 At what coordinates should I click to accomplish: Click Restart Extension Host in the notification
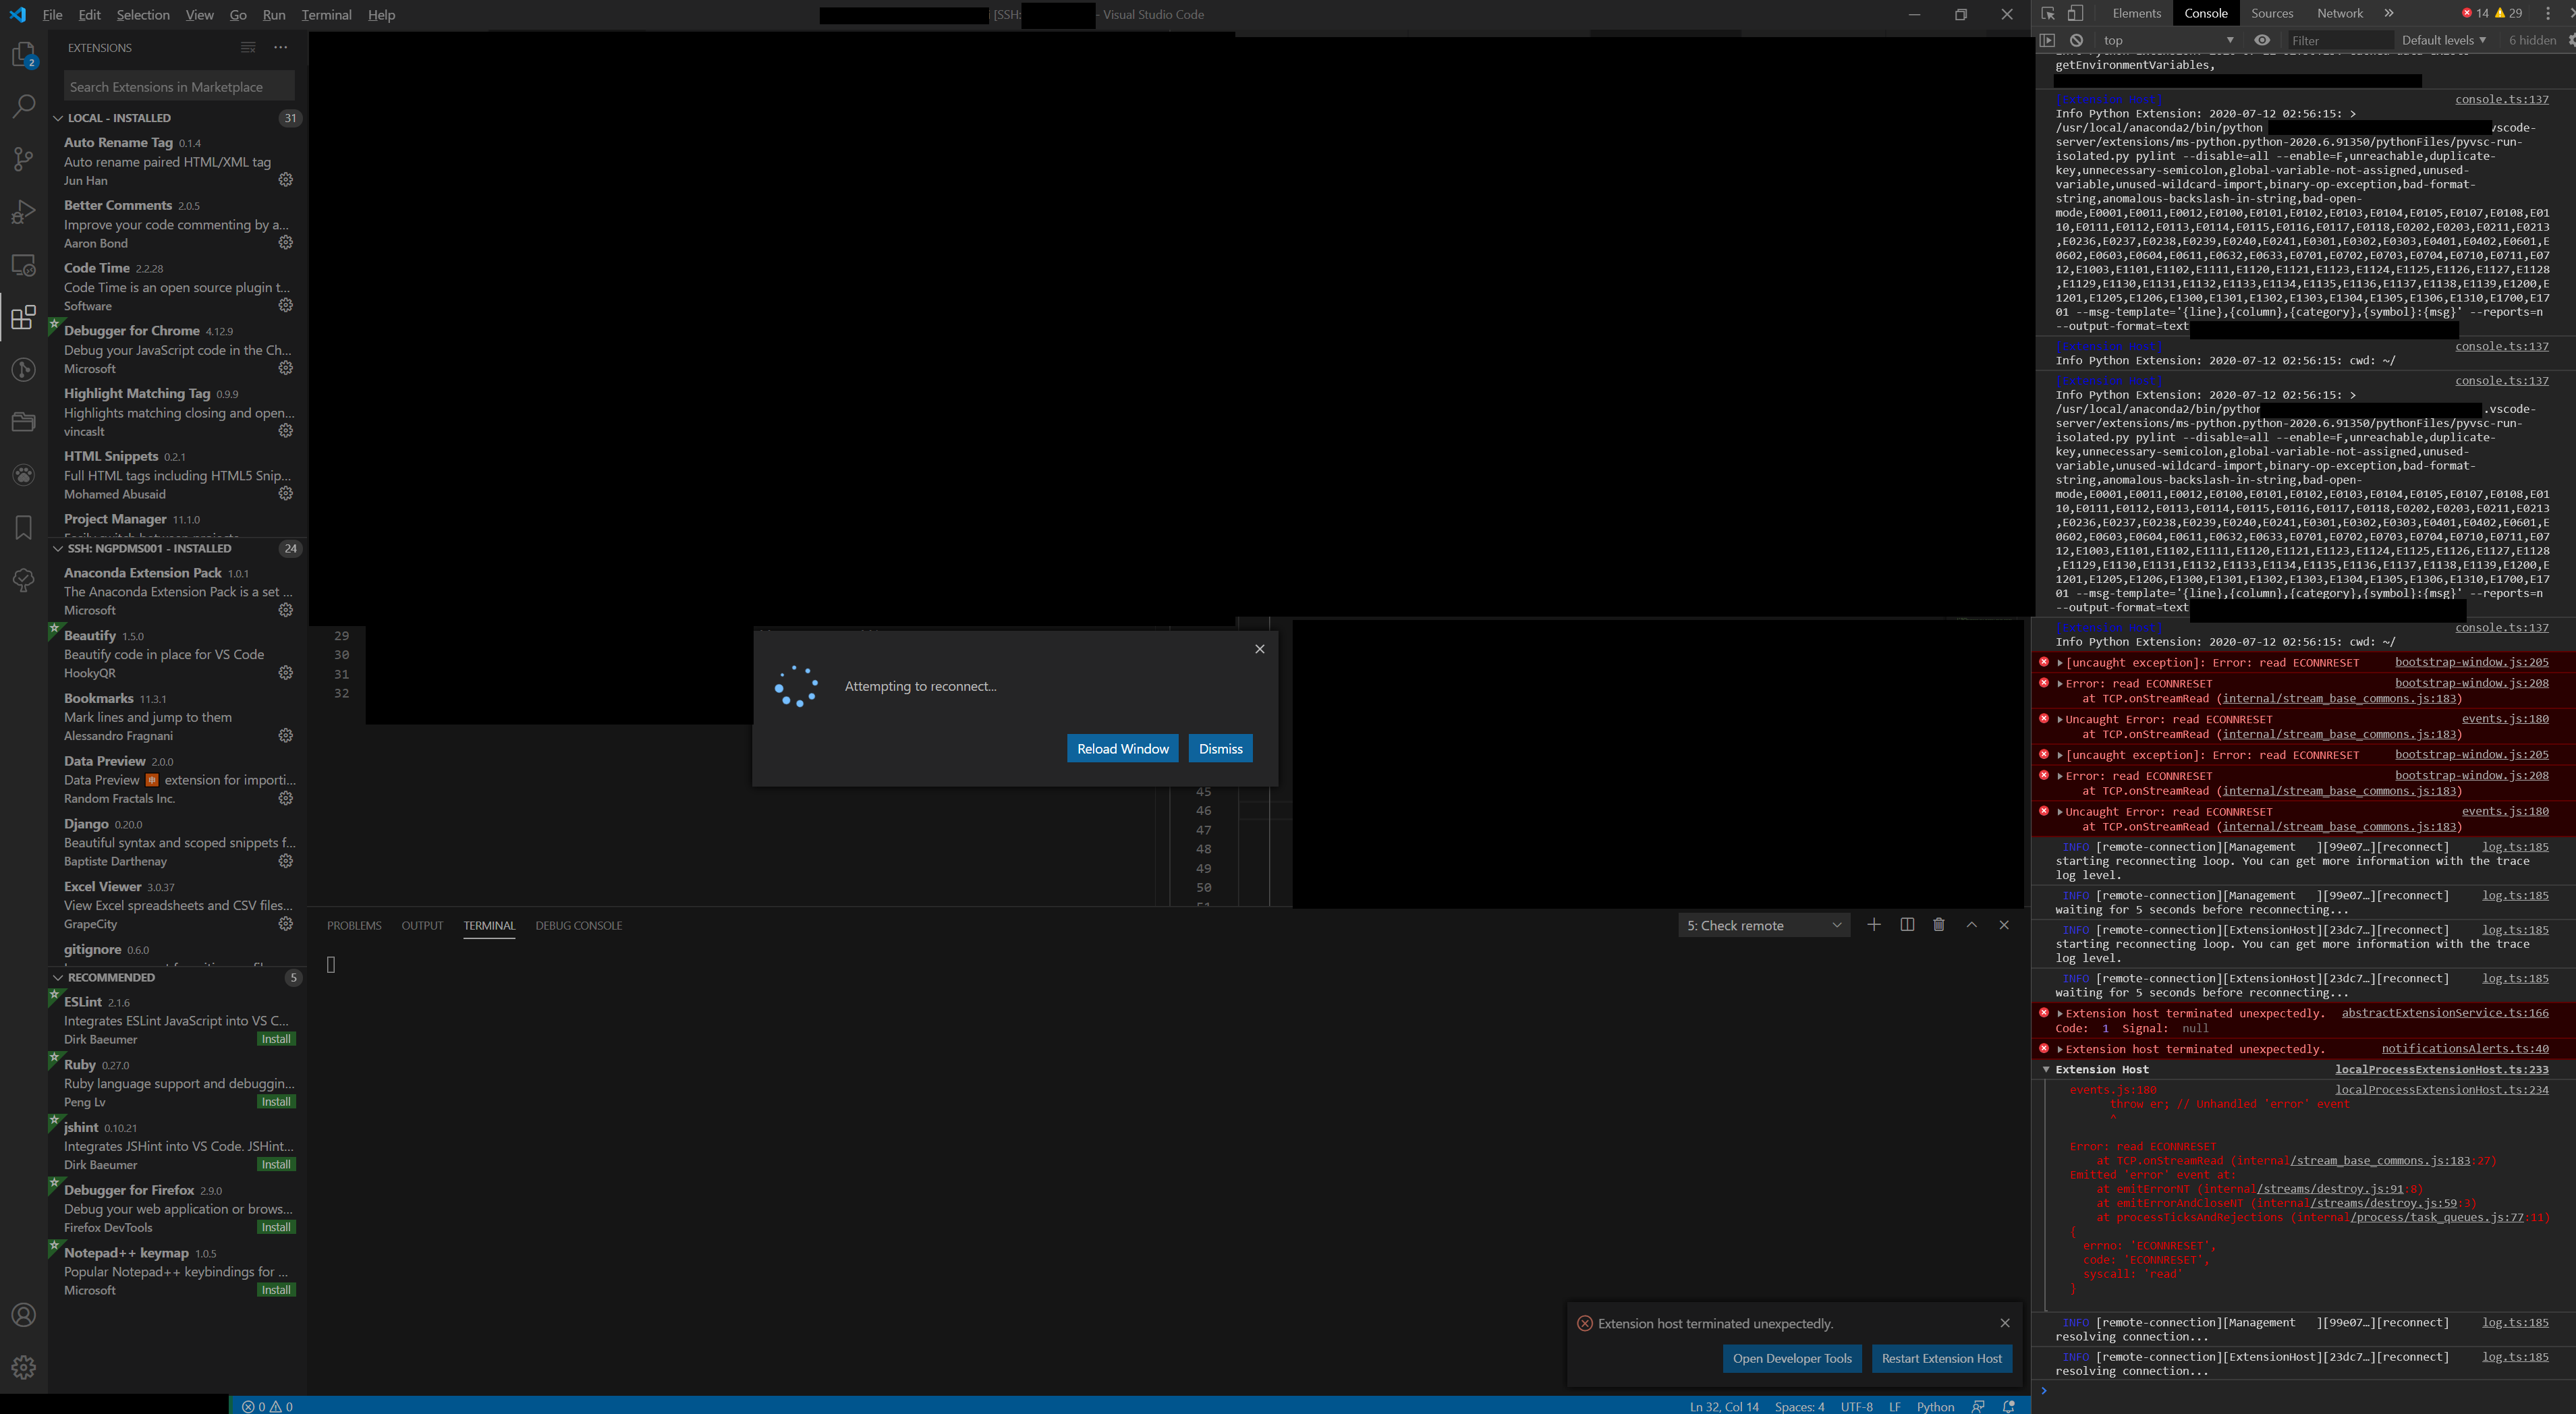point(1941,1358)
